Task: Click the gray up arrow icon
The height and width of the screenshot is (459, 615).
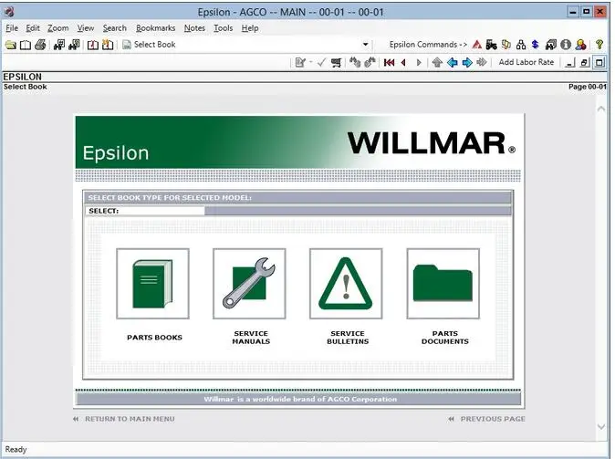Action: 437,62
